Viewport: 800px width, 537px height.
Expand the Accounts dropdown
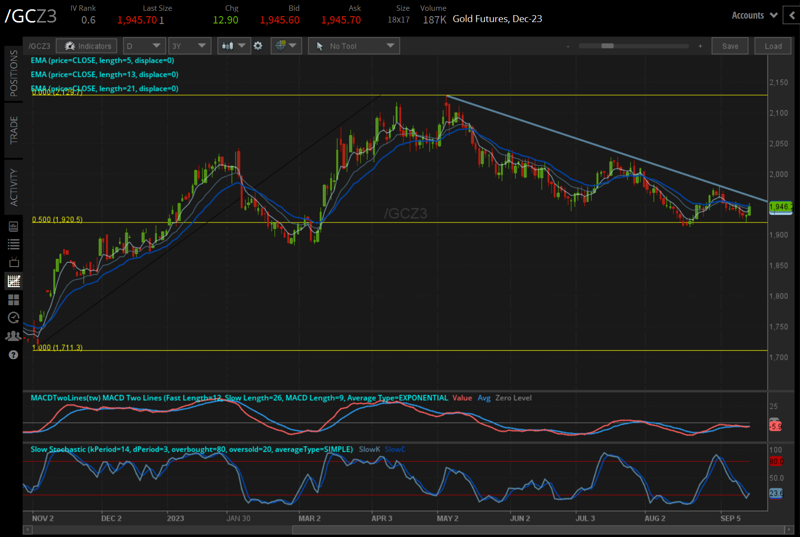(753, 15)
